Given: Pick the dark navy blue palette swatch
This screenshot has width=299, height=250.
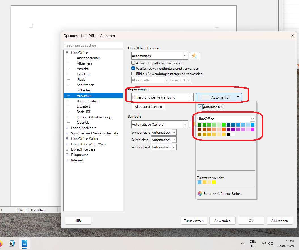Looking at the screenshot, I should [x=228, y=125].
